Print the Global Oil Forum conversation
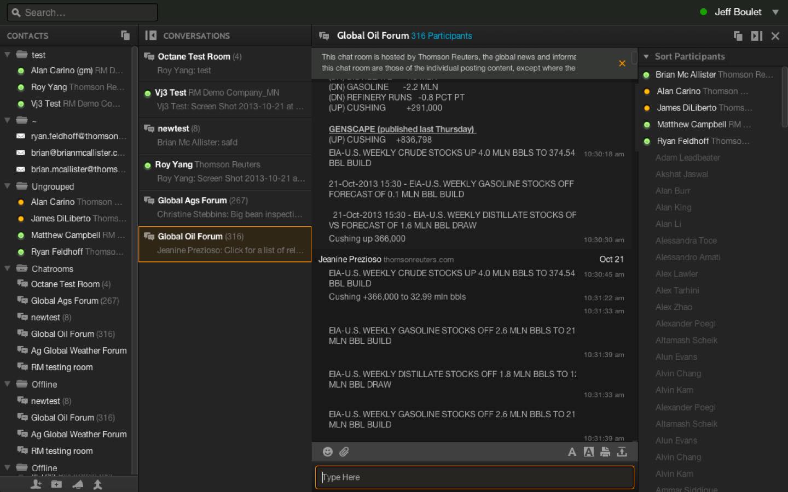 [605, 452]
